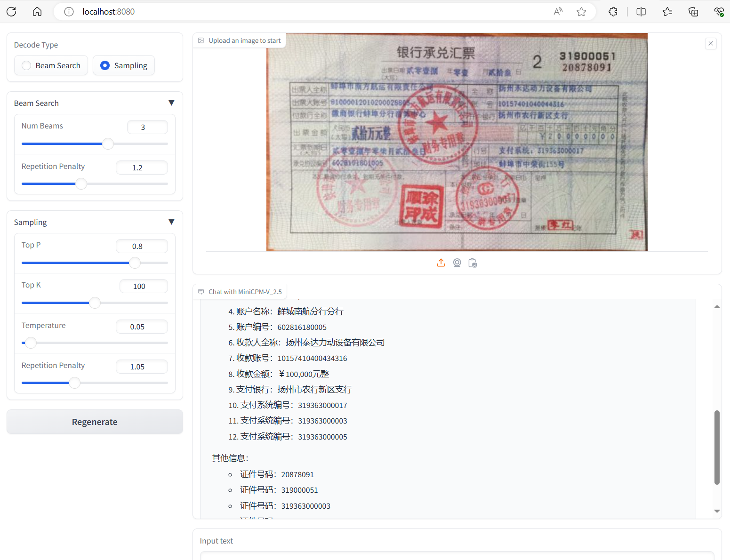Click the chat scrollbar down arrow
Image resolution: width=730 pixels, height=560 pixels.
tap(717, 511)
